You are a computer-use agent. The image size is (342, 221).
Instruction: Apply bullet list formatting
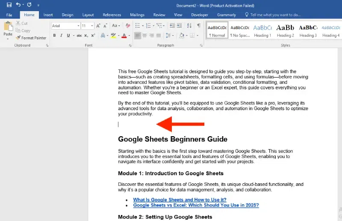pos(138,26)
